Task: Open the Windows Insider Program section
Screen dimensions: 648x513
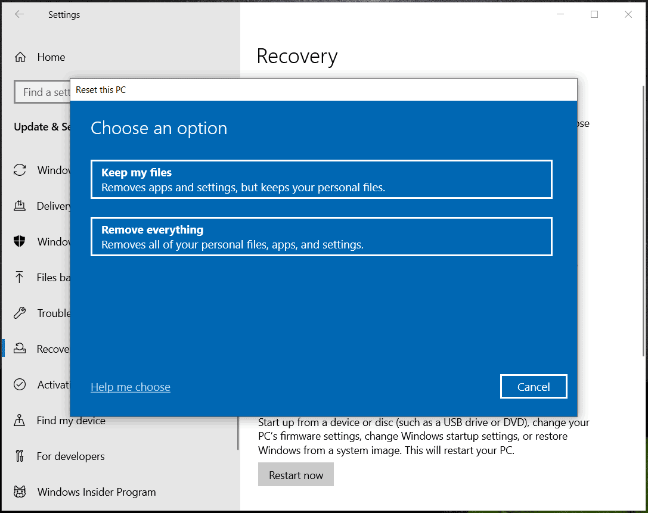Action: pyautogui.click(x=21, y=492)
